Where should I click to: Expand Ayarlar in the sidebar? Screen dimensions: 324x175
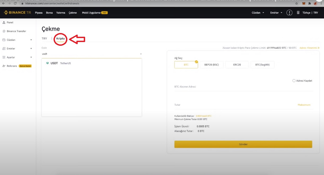tap(31, 57)
